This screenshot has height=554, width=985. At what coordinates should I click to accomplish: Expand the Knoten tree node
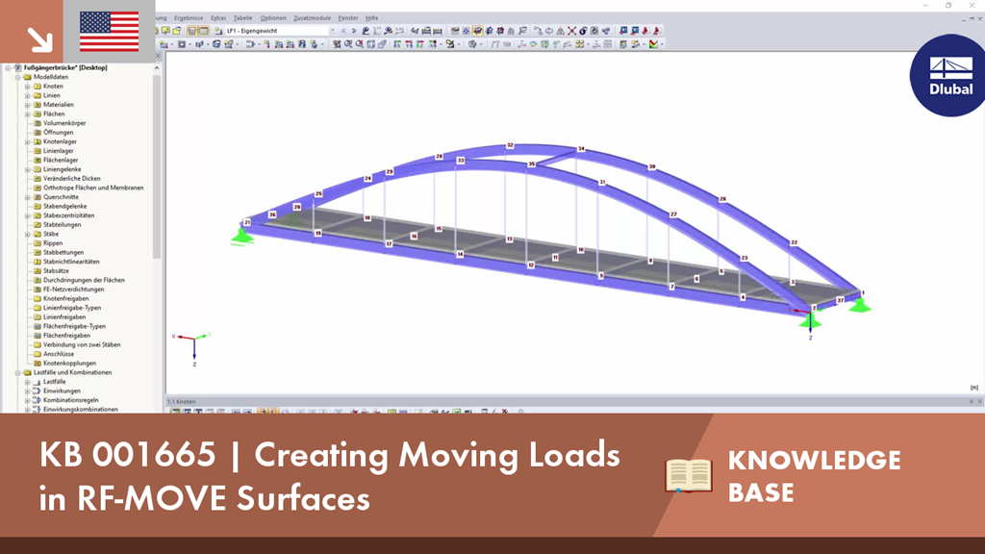[28, 86]
